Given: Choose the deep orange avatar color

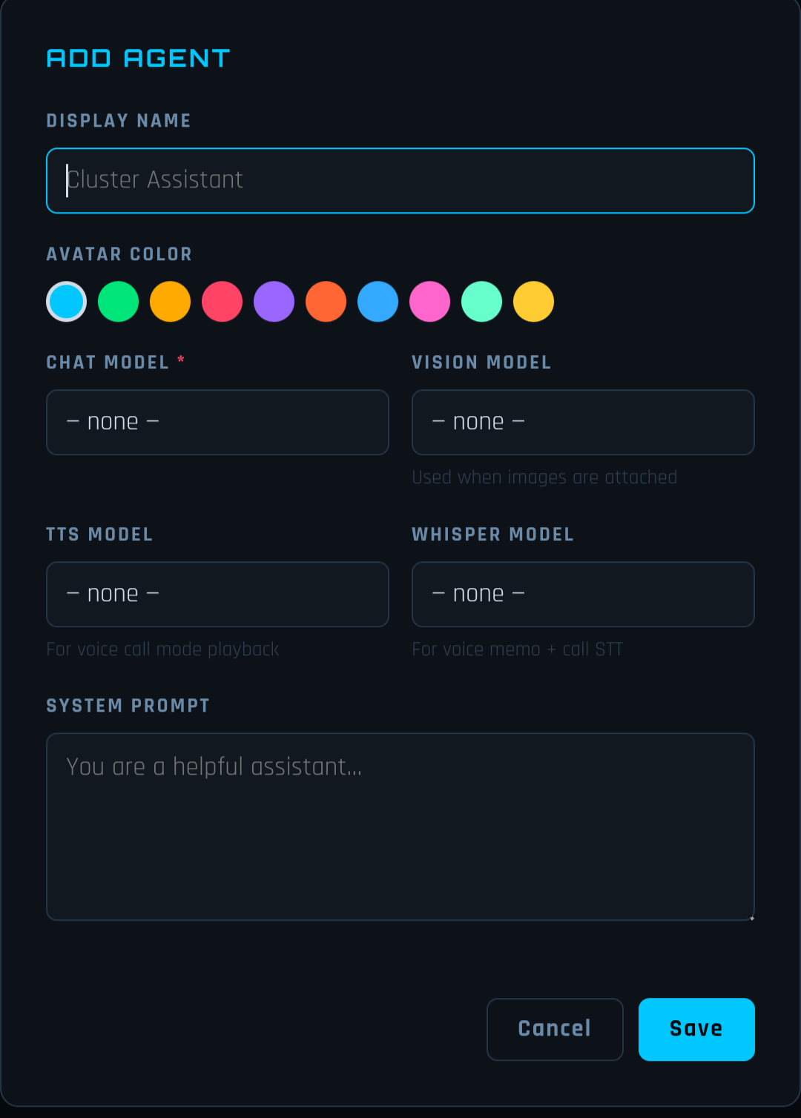Looking at the screenshot, I should tap(326, 302).
